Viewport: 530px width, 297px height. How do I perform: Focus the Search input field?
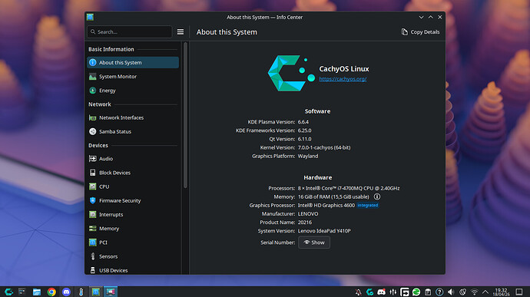click(x=130, y=31)
